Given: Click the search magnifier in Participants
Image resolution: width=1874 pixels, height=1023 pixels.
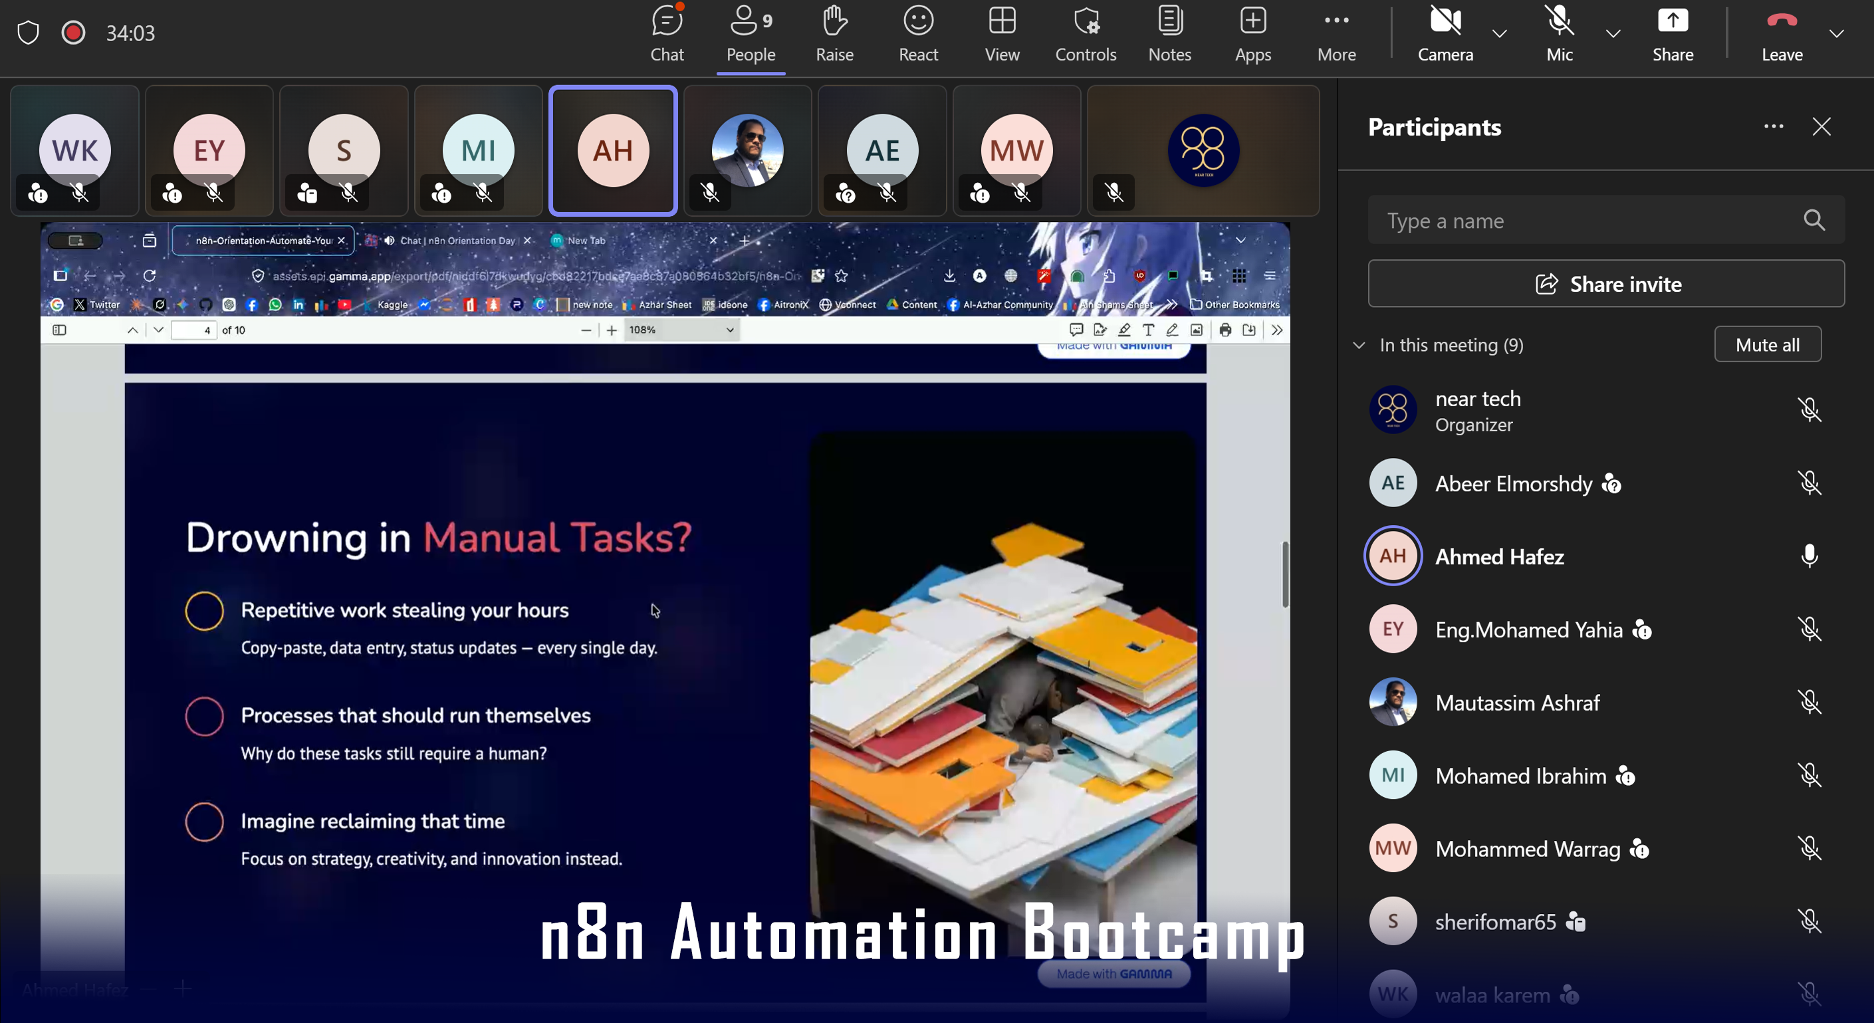Looking at the screenshot, I should pyautogui.click(x=1814, y=220).
